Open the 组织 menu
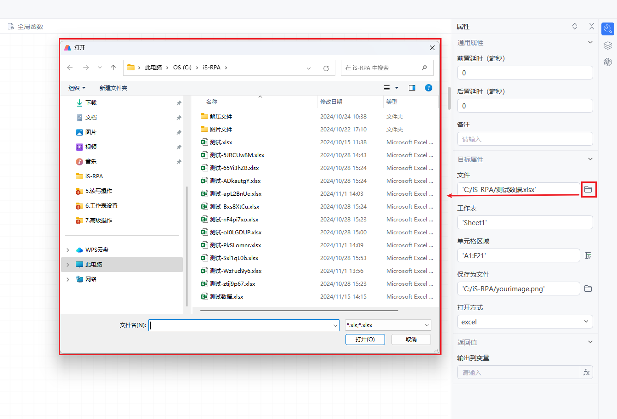Screen dimensions: 617x419 coord(77,88)
